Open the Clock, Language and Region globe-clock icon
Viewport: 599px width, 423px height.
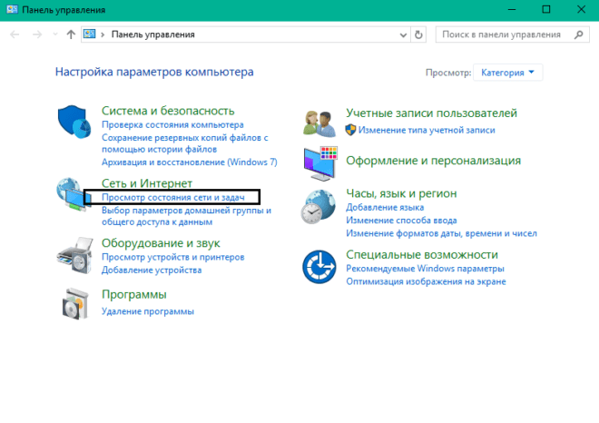tap(319, 207)
